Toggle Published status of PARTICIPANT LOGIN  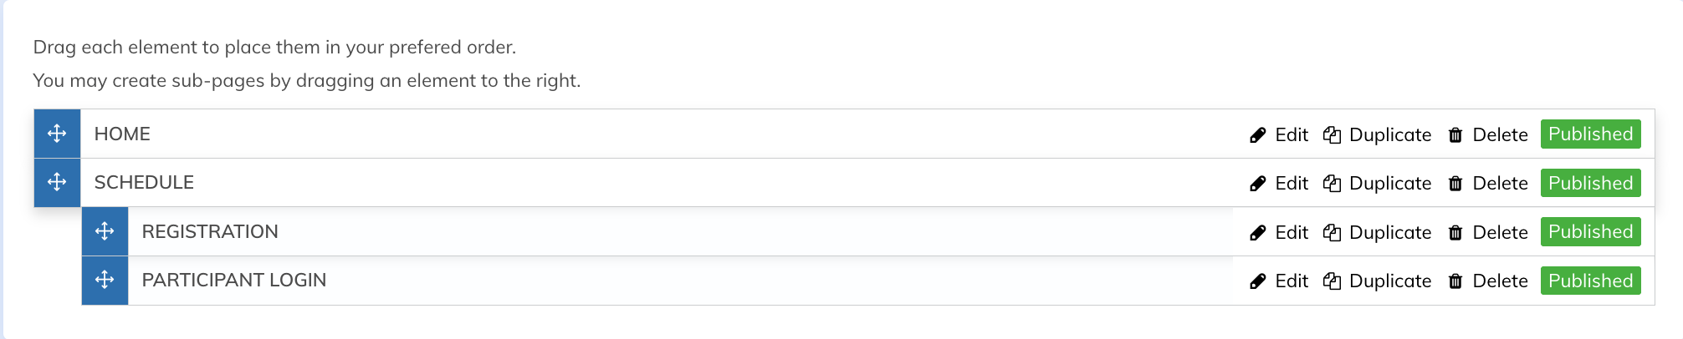[x=1590, y=281]
